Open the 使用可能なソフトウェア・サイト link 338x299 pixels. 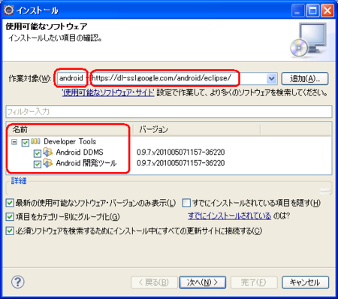(x=108, y=93)
